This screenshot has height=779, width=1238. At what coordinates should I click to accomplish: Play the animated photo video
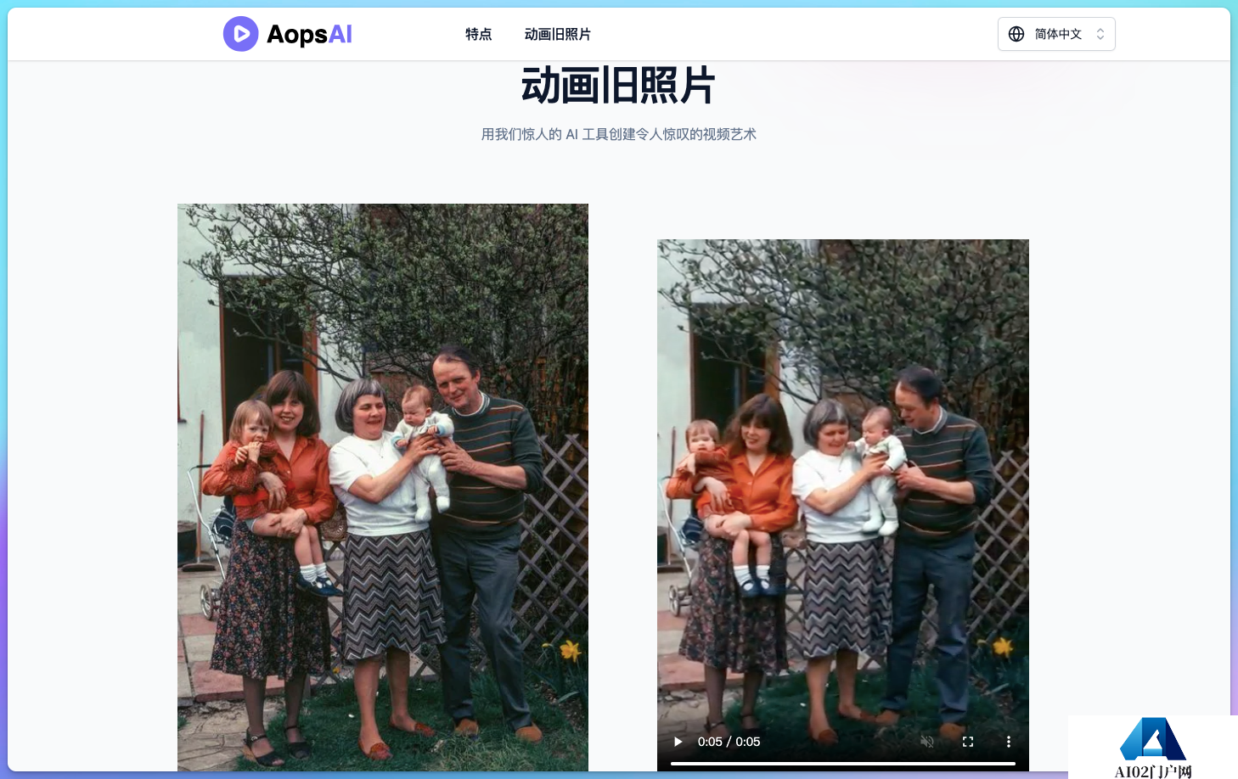pyautogui.click(x=678, y=742)
